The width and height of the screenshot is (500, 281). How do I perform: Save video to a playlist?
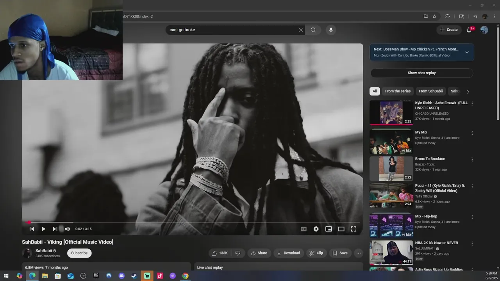[340, 253]
